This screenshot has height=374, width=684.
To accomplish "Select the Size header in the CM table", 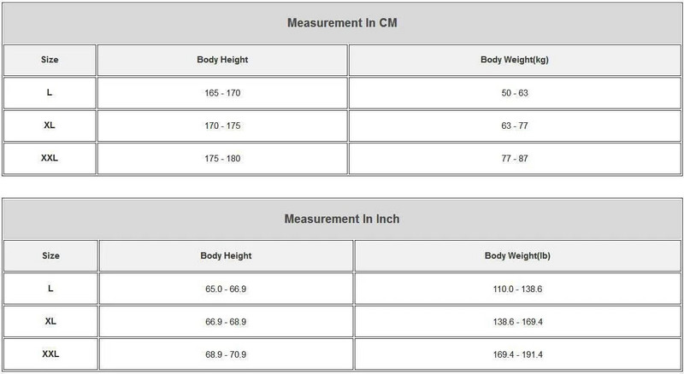I will tap(50, 60).
